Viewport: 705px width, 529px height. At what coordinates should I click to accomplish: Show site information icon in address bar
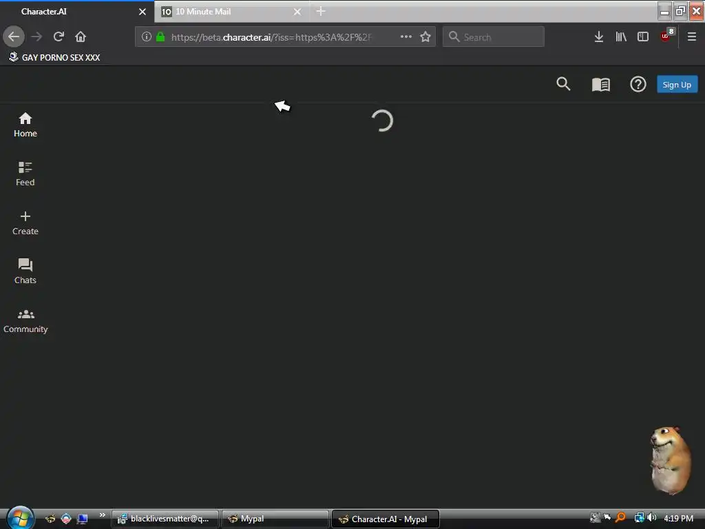(146, 37)
